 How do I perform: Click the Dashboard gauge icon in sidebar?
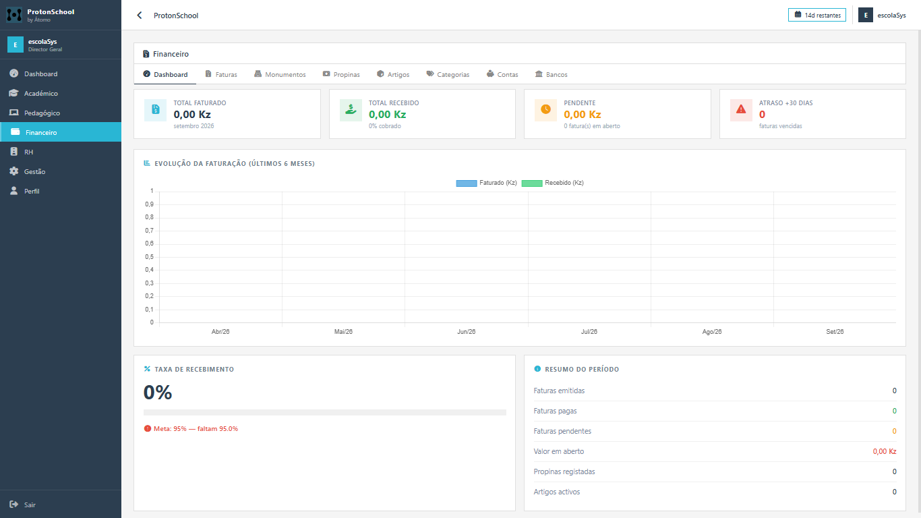[13, 74]
